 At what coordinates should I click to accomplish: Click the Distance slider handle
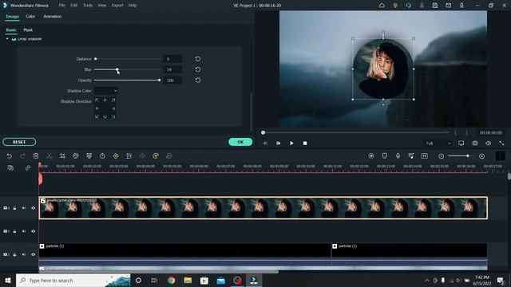click(x=96, y=59)
